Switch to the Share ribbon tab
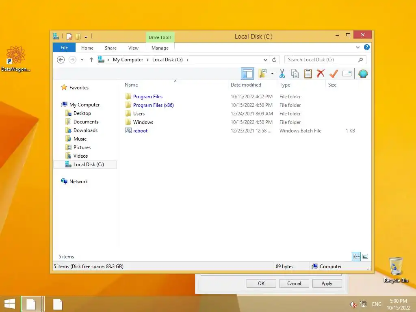 click(110, 48)
